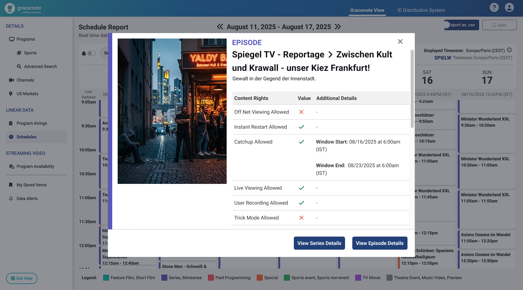
Task: Open timezone settings gear icon
Action: click(x=510, y=50)
